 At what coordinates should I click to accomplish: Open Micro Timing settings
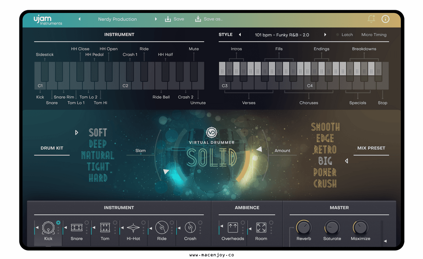coord(374,35)
